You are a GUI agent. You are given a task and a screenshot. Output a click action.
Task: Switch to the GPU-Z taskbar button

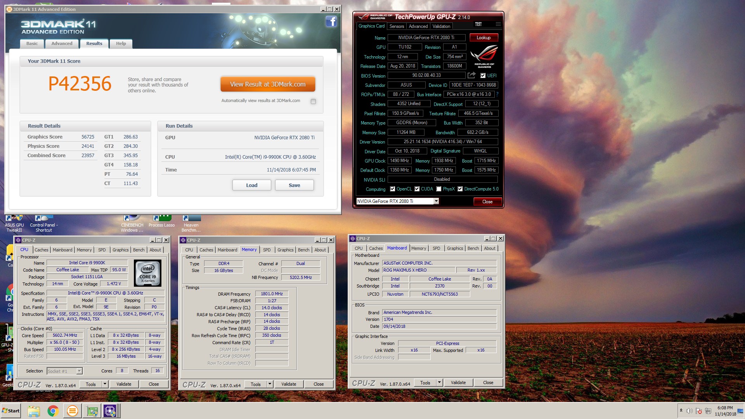(92, 411)
